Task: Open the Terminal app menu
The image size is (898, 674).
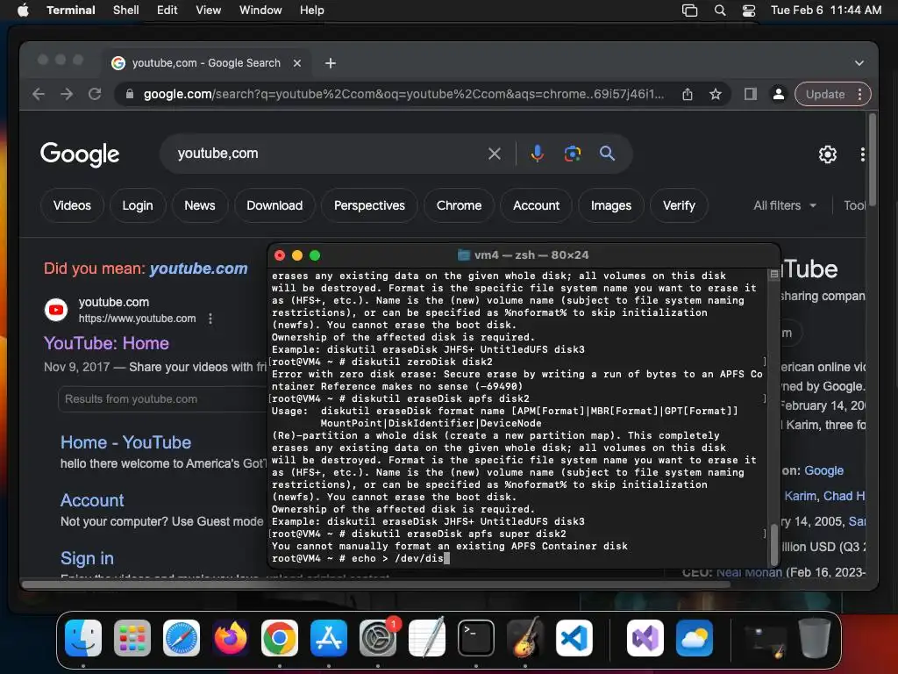Action: tap(70, 10)
